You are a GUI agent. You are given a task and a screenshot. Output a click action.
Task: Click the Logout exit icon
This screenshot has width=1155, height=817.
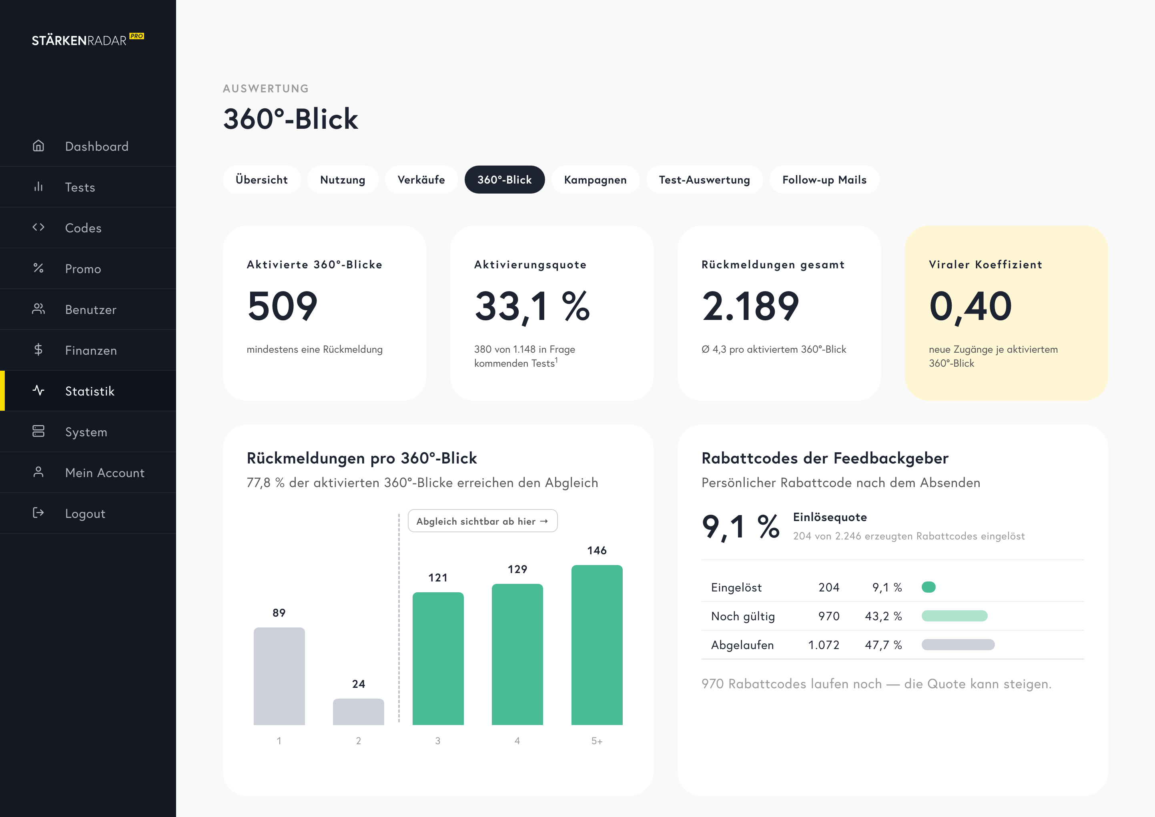[x=38, y=513]
